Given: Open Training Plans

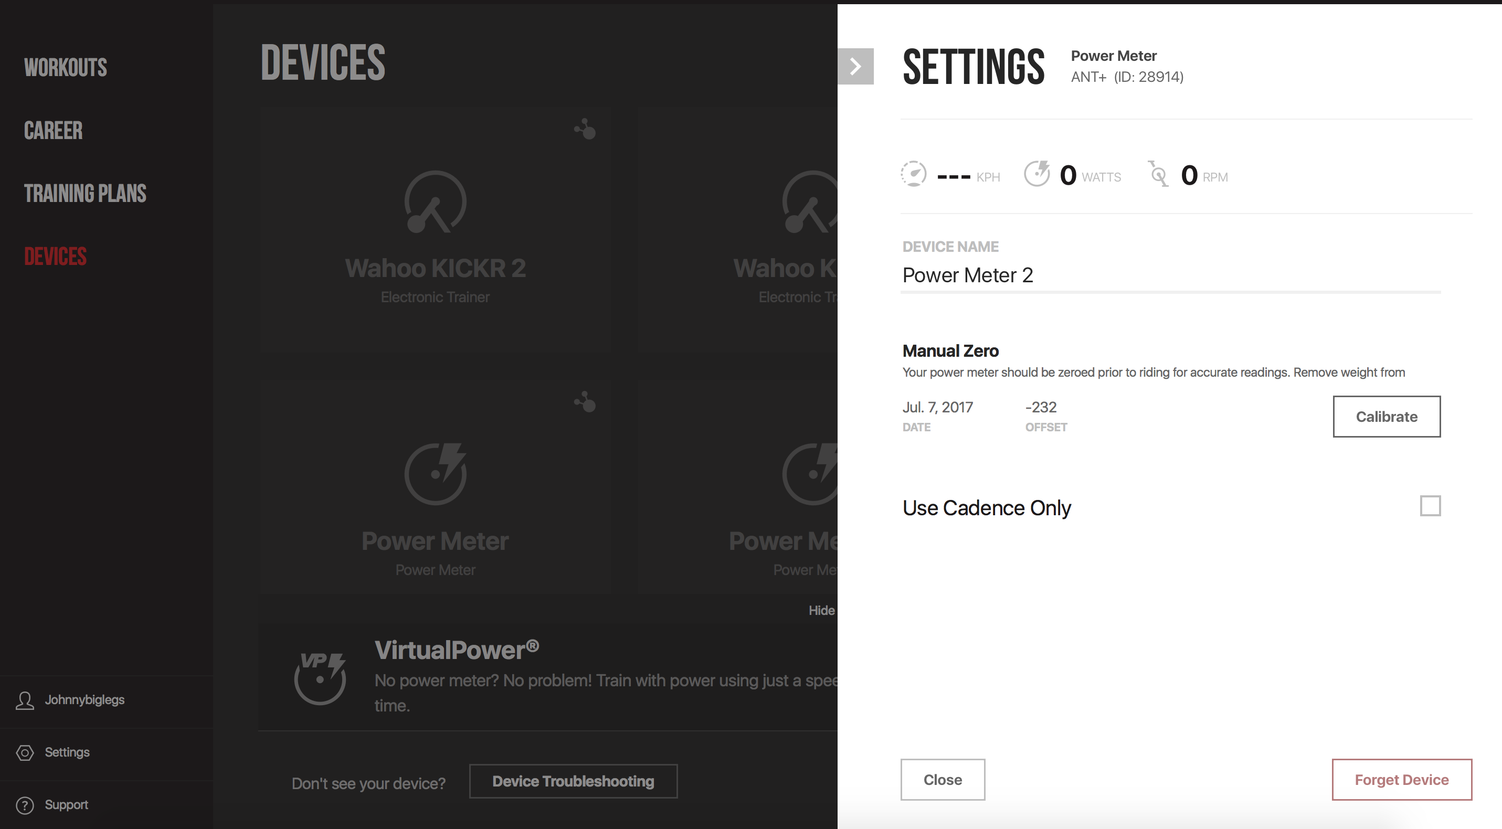Looking at the screenshot, I should click(85, 194).
